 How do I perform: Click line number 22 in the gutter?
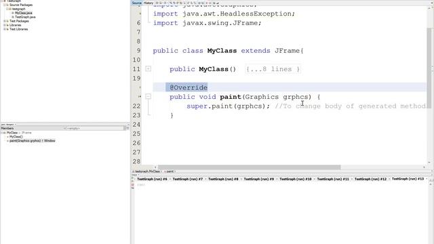tap(136, 106)
